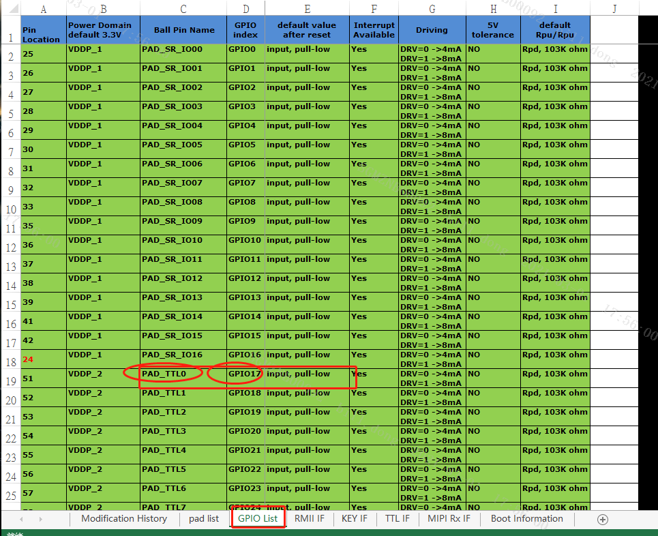Click the next-sheet navigation arrow
Image resolution: width=658 pixels, height=536 pixels.
(40, 519)
